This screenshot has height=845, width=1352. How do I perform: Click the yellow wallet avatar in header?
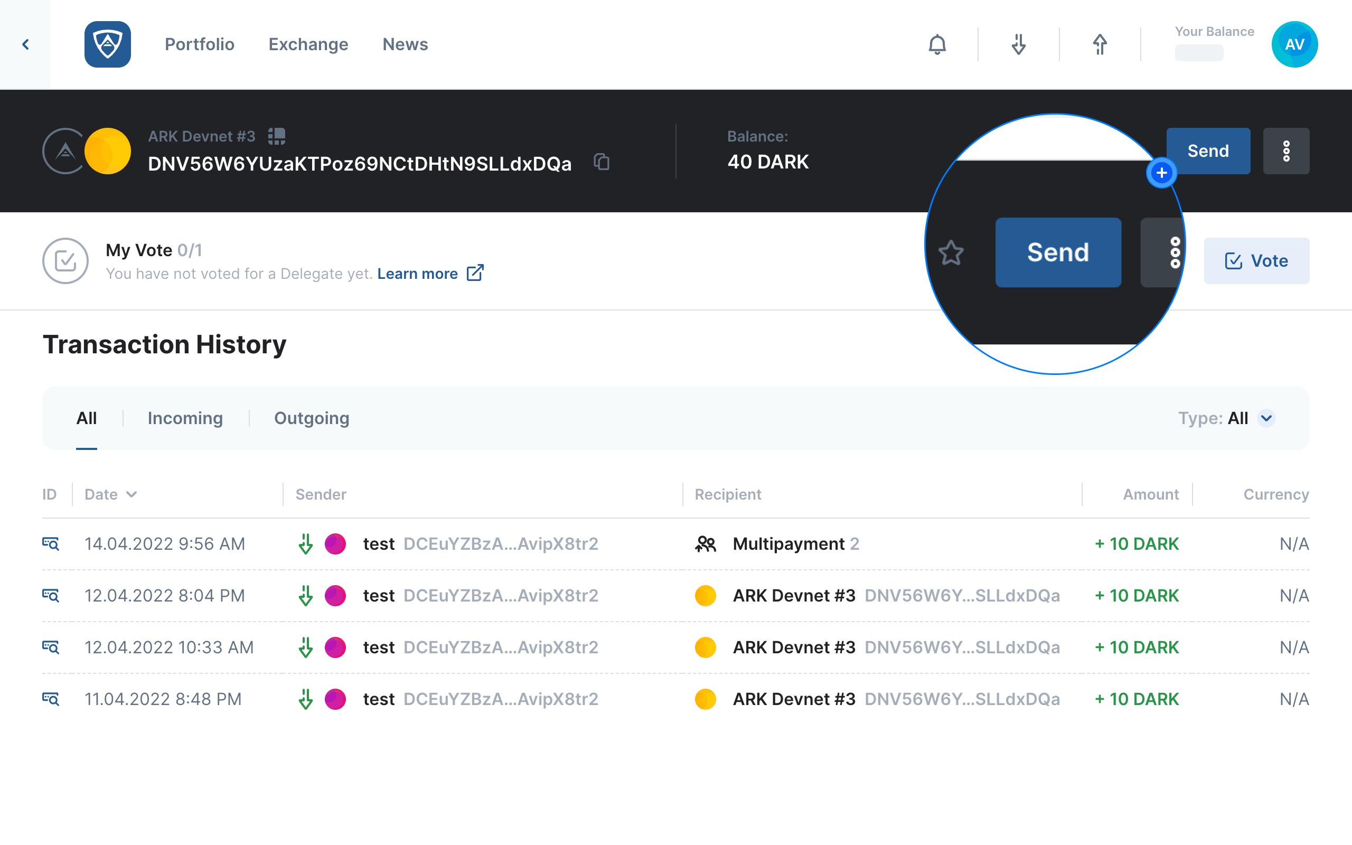click(108, 151)
